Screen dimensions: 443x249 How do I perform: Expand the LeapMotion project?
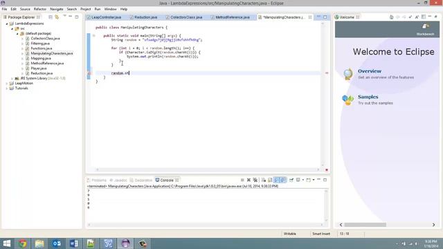7,84
